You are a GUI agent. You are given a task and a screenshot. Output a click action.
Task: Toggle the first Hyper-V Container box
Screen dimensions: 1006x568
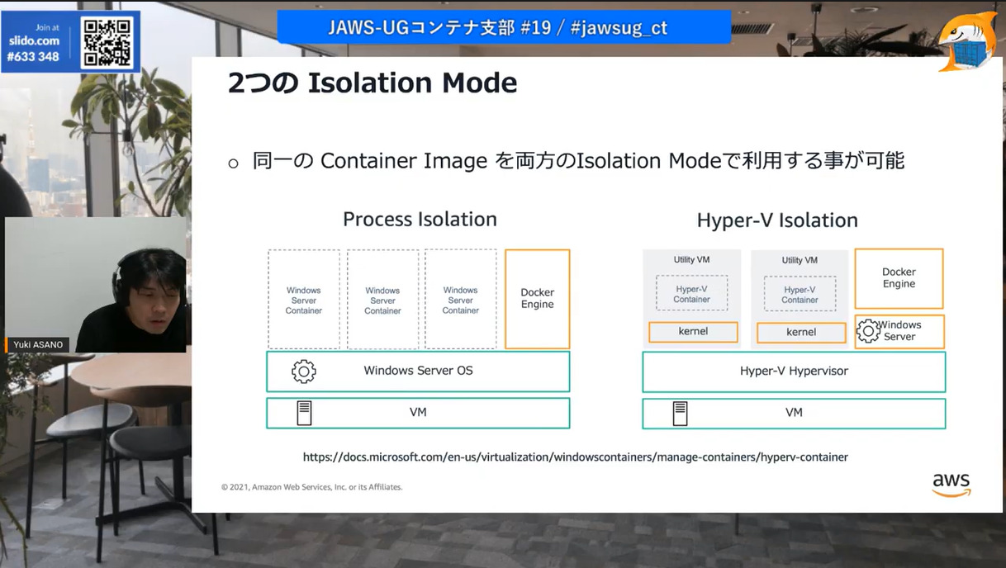click(x=691, y=291)
